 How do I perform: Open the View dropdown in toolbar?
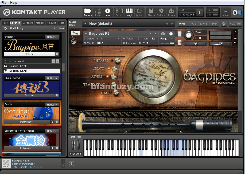[x=225, y=12]
